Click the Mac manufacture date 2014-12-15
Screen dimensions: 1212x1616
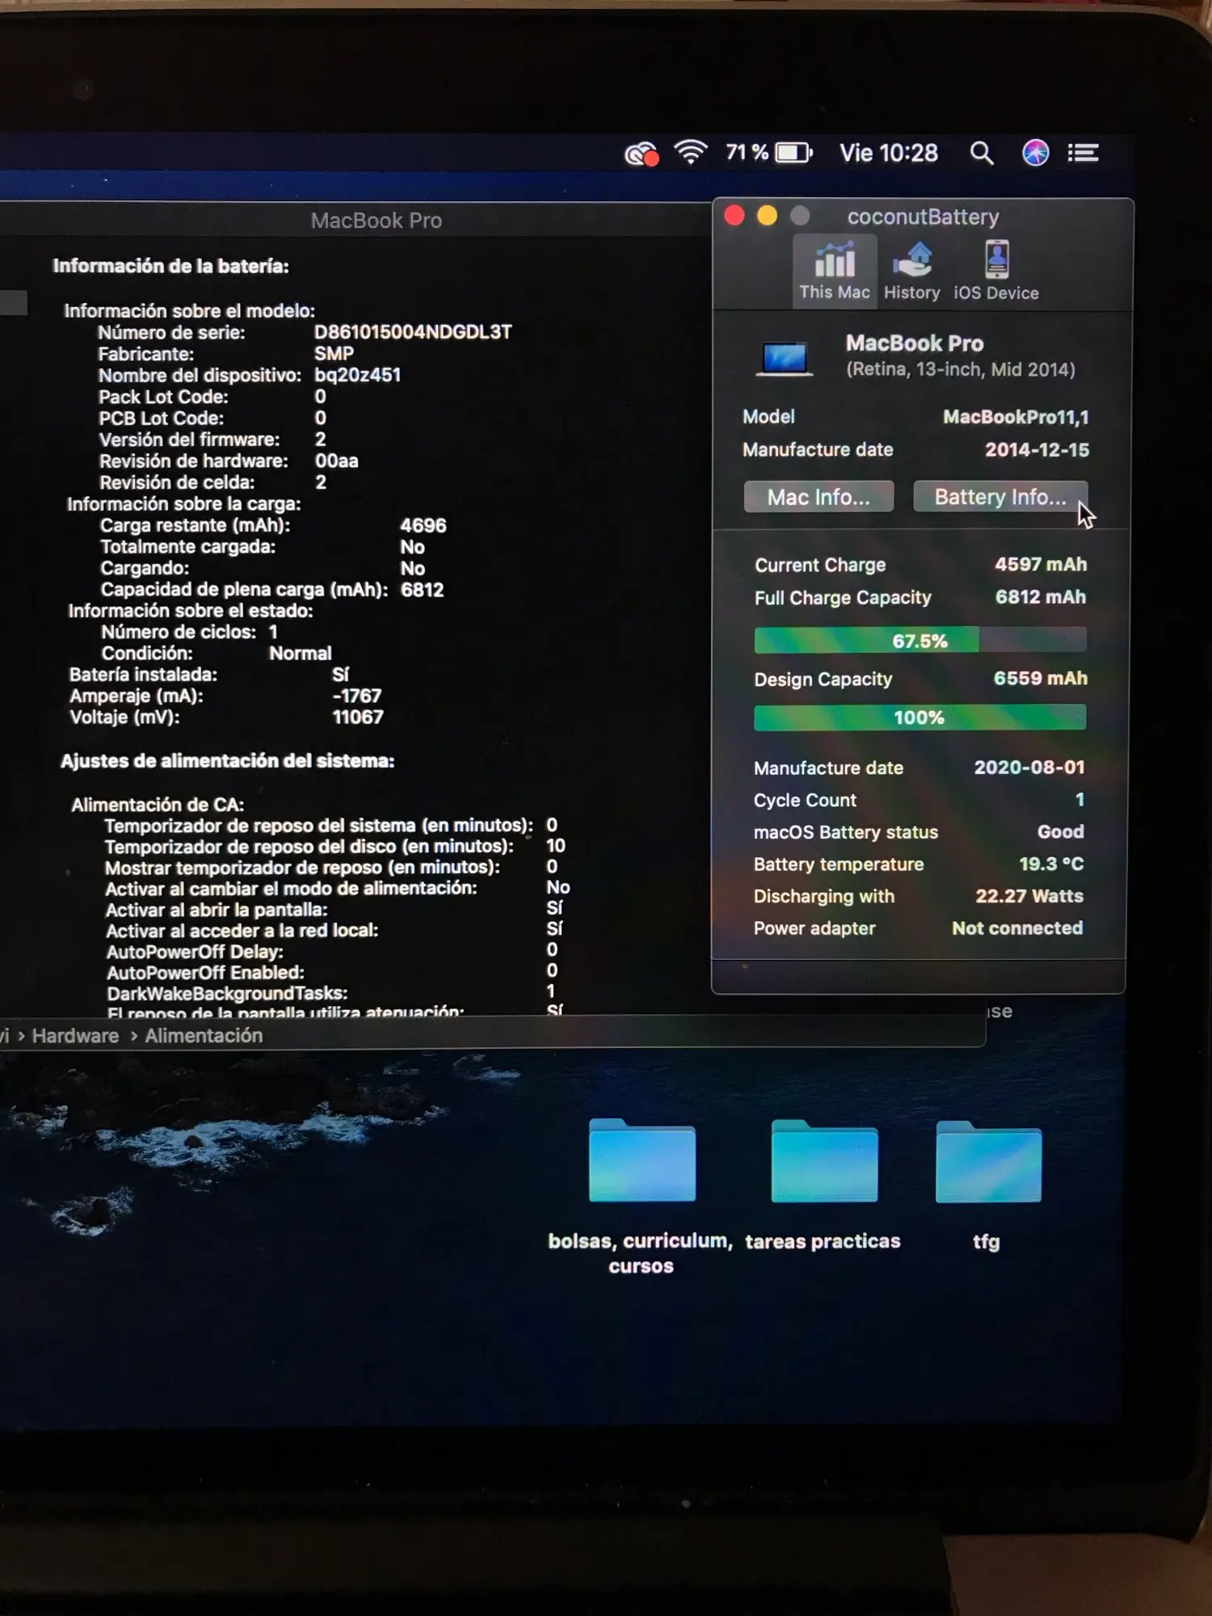pyautogui.click(x=1037, y=449)
